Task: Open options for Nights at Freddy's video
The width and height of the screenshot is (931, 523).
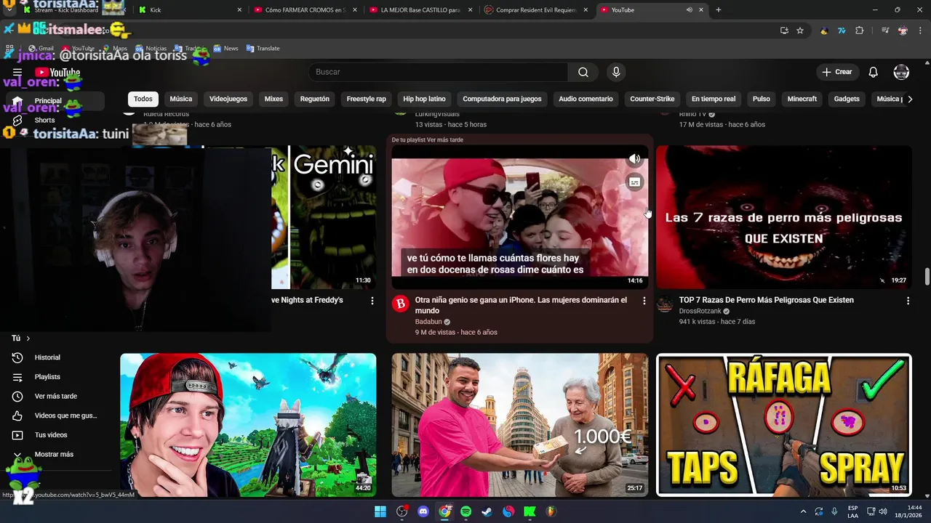Action: pyautogui.click(x=372, y=301)
